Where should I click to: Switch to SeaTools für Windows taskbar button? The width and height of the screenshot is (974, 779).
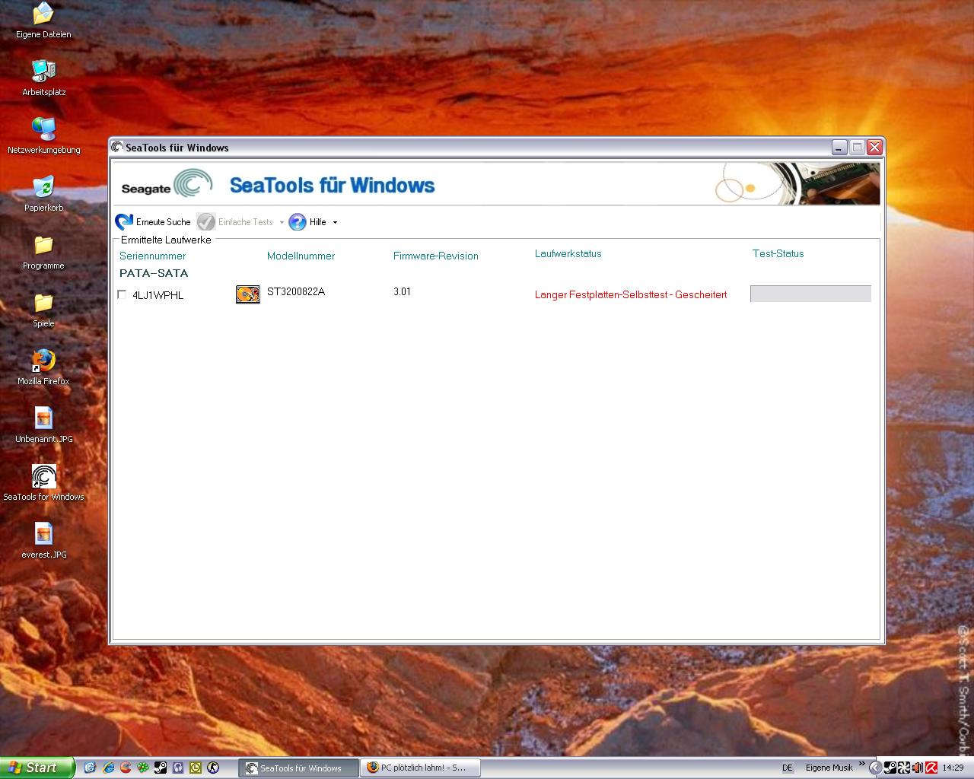point(298,768)
